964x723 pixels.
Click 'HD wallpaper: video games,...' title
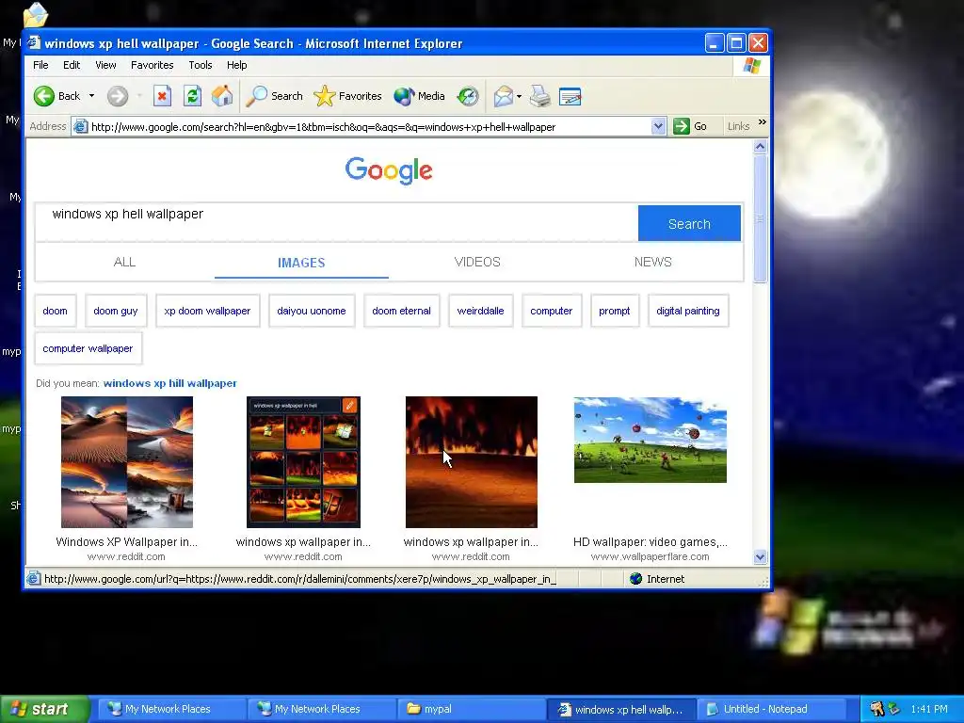click(x=651, y=541)
